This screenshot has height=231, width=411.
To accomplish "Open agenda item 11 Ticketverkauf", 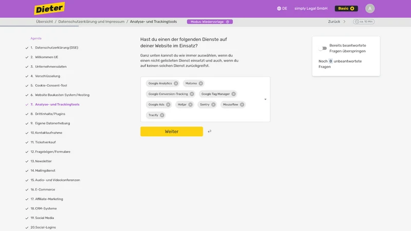I will coord(43,142).
